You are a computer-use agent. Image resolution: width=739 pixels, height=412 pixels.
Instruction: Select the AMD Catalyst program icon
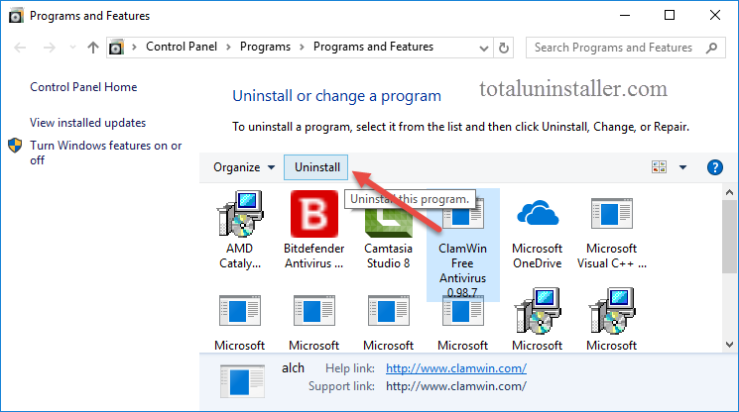pyautogui.click(x=240, y=214)
